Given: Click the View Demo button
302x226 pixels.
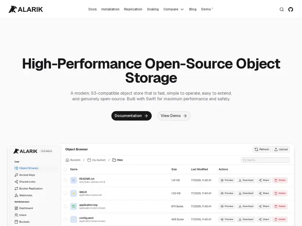Looking at the screenshot, I should pyautogui.click(x=174, y=116).
